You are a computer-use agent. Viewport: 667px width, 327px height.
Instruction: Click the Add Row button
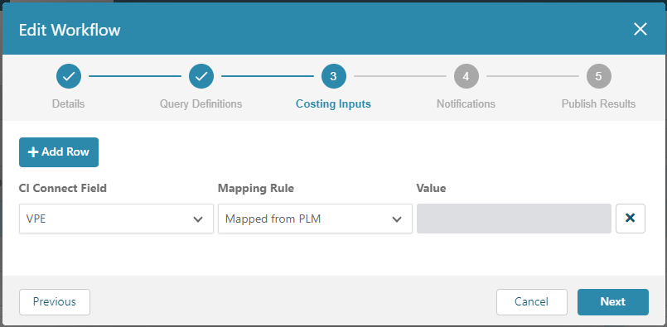(59, 152)
